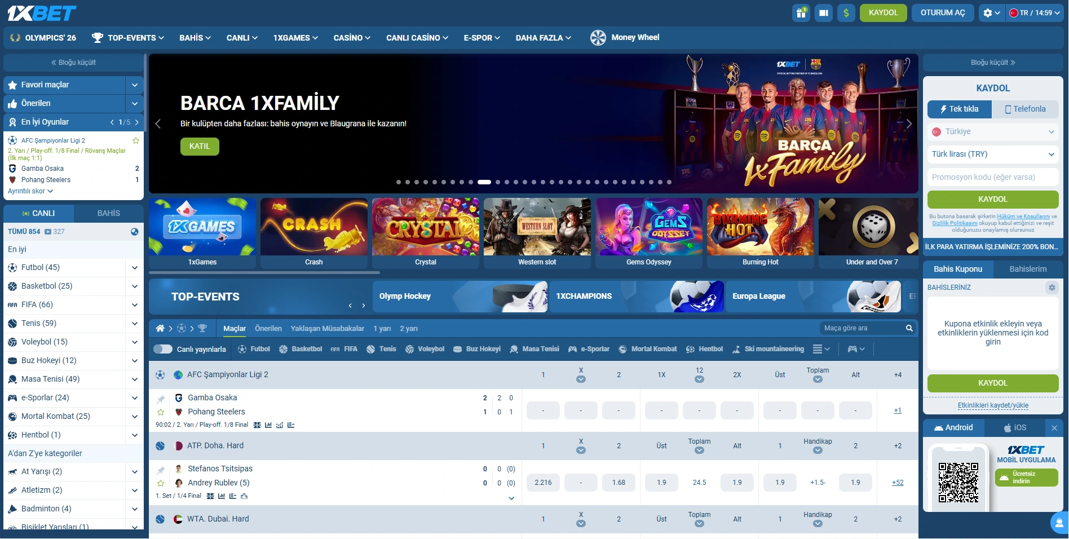Screen dimensions: 1069x539
Task: Click 'Etkinlikleri kaydet/yükle' link
Action: tap(992, 405)
